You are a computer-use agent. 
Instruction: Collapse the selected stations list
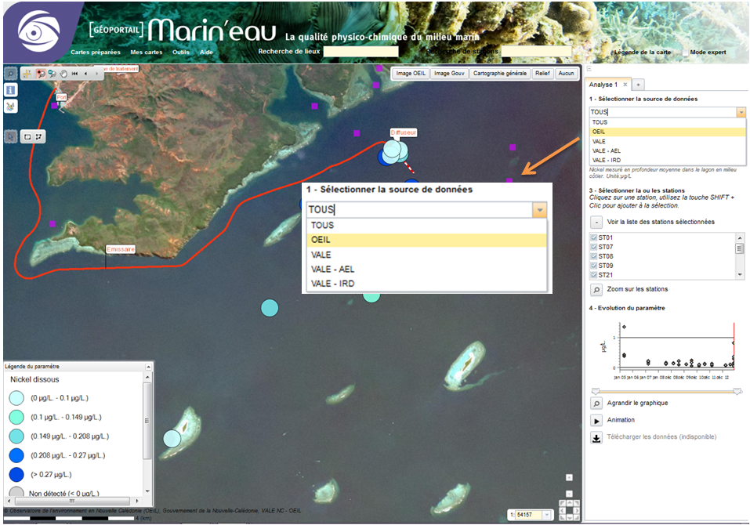click(596, 222)
